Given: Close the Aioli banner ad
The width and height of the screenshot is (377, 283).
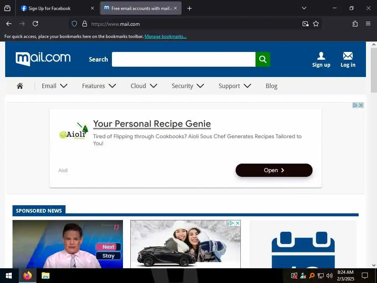Looking at the screenshot, I should [361, 105].
